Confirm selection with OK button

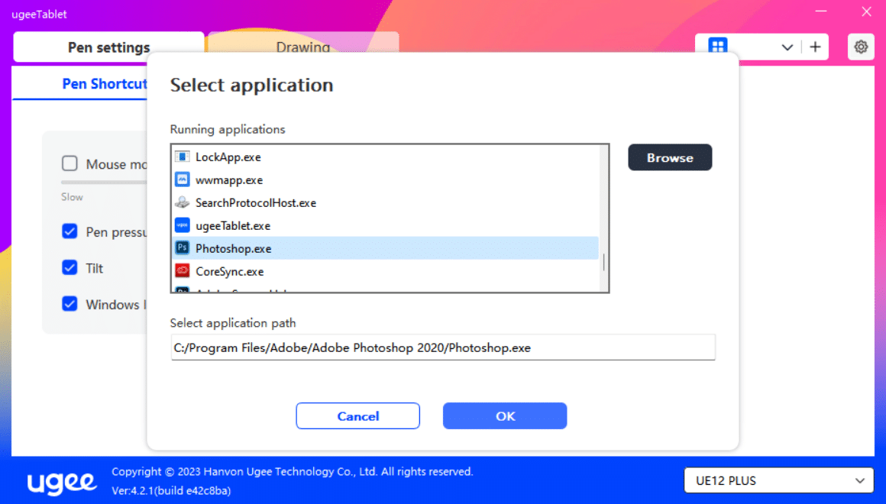pyautogui.click(x=505, y=416)
